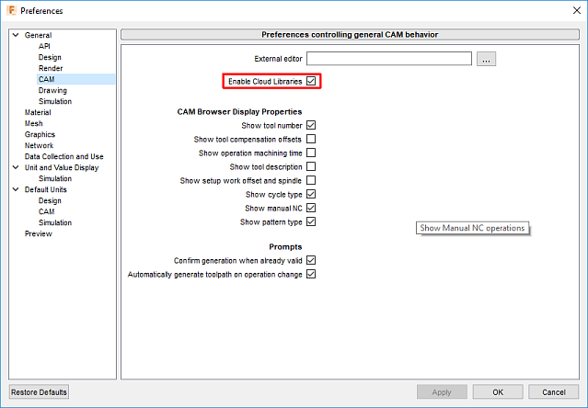The image size is (588, 408).
Task: Uncheck Show cycle type
Action: (311, 194)
